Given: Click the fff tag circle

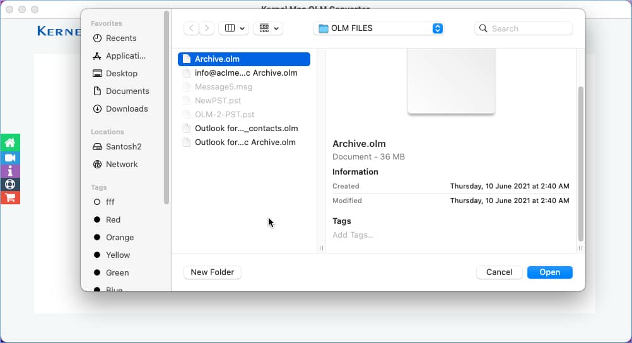Looking at the screenshot, I should tap(97, 202).
